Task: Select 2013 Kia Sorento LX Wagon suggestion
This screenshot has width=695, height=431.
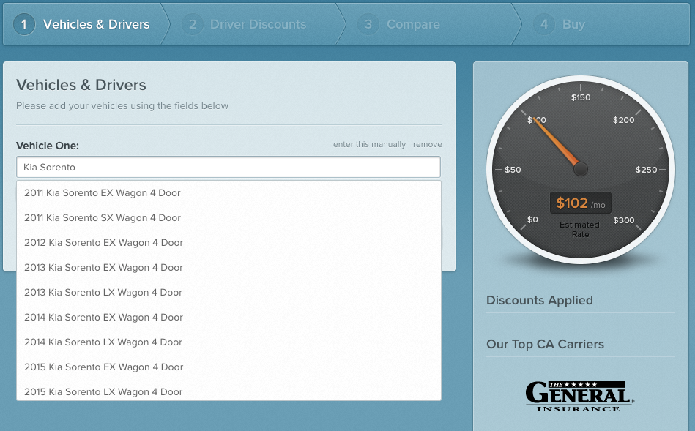Action: (103, 293)
